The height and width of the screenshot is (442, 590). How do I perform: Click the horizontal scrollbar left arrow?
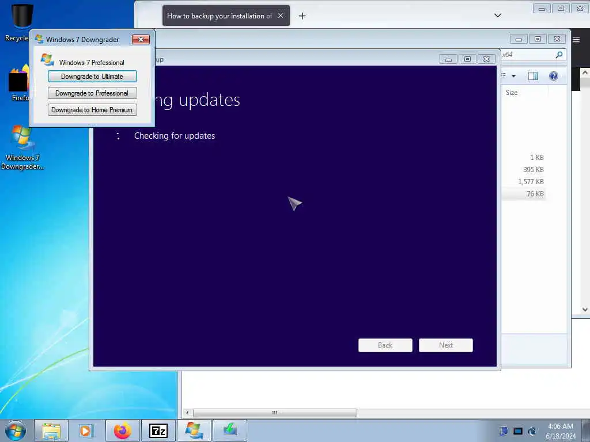tap(187, 413)
